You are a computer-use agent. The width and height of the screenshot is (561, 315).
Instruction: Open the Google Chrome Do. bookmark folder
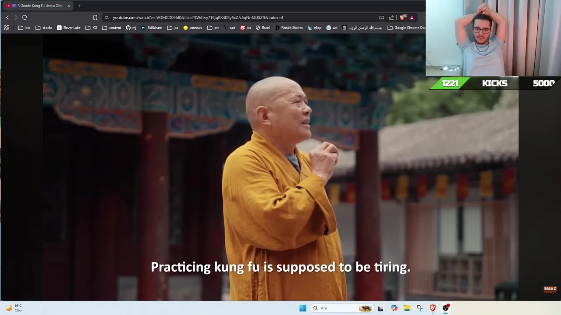[407, 28]
